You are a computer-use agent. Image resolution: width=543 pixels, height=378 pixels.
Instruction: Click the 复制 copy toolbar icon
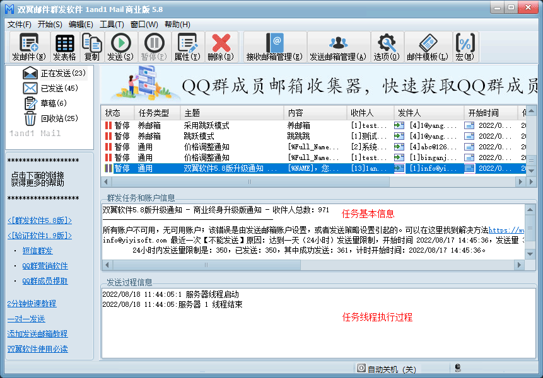(92, 47)
